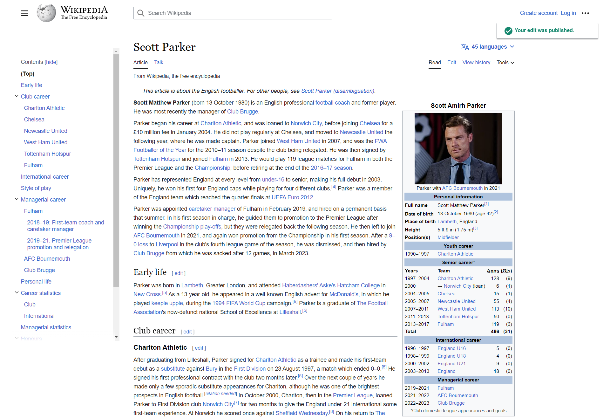Viewport: 610px width, 418px height.
Task: Click the contents sidebar scrollbar thumb
Action: 116,171
